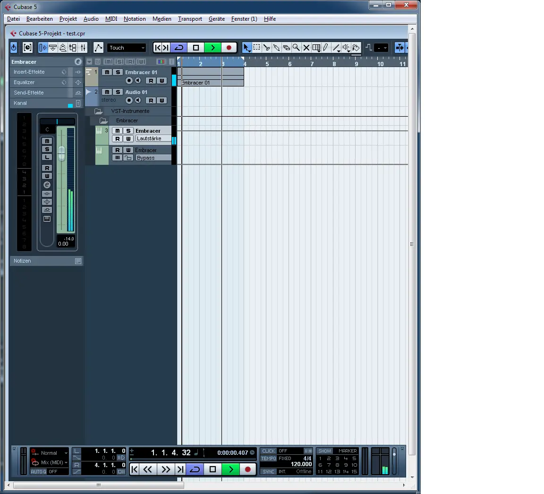This screenshot has height=494, width=544.
Task: Expand the Insert-Effekte inspector section
Action: pos(29,72)
